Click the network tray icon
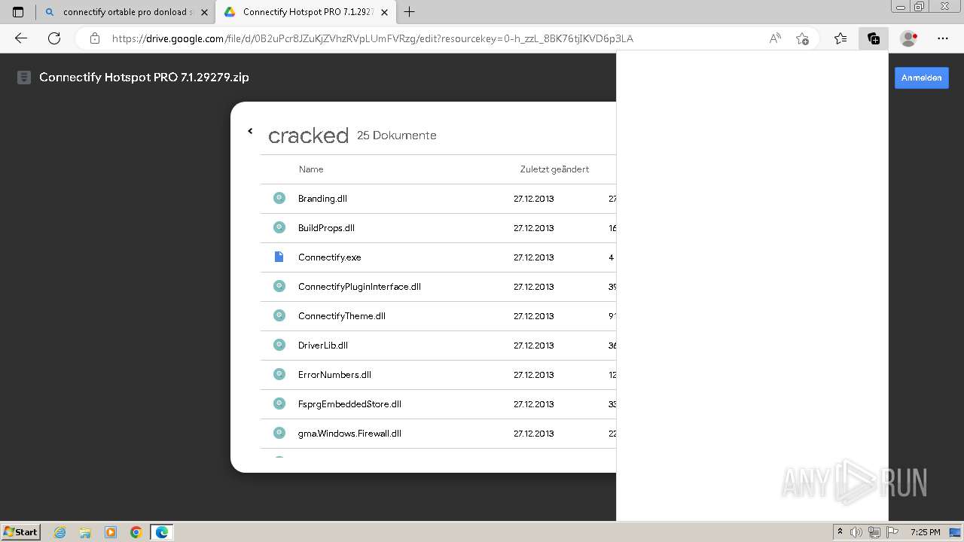The width and height of the screenshot is (964, 542). (874, 532)
